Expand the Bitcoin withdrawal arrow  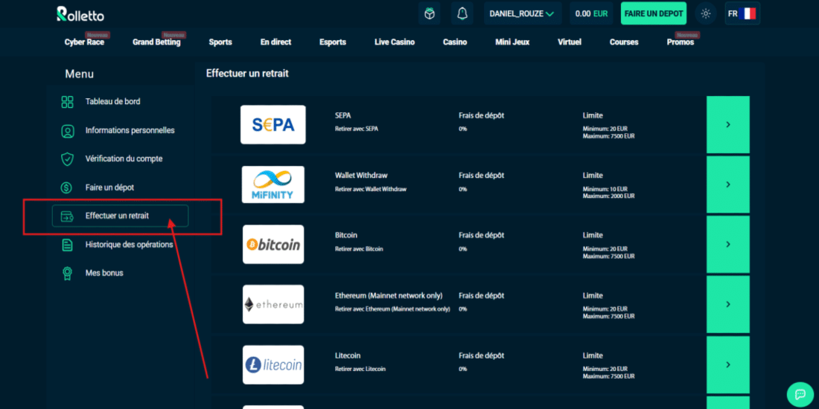pyautogui.click(x=727, y=245)
